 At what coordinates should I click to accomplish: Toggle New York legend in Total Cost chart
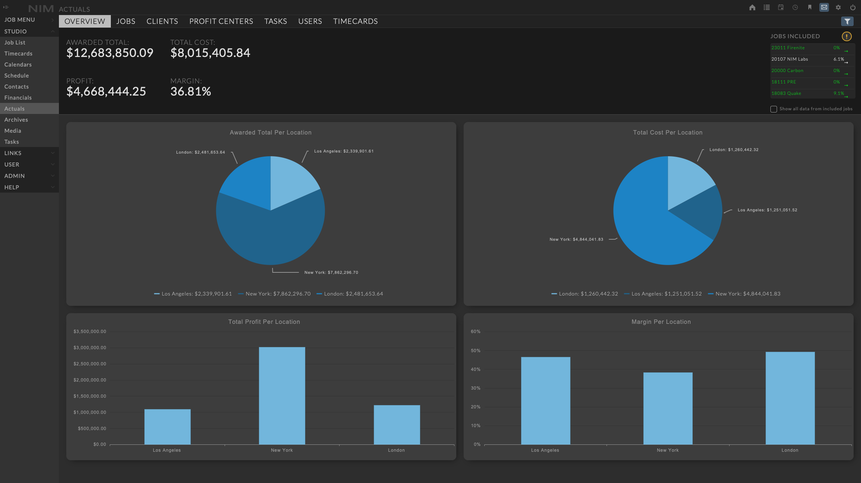[x=744, y=294]
